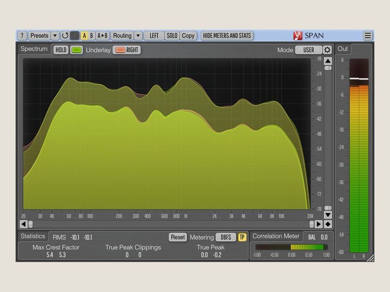The image size is (390, 292).
Task: Click the correlation meter bar
Action: [291, 247]
